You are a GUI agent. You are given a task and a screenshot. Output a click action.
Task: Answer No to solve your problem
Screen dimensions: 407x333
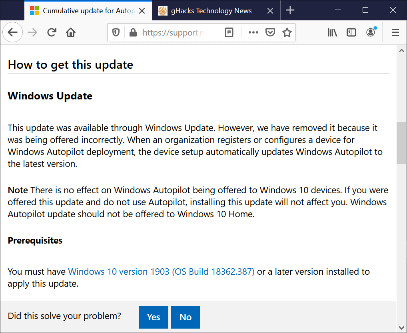pos(186,317)
